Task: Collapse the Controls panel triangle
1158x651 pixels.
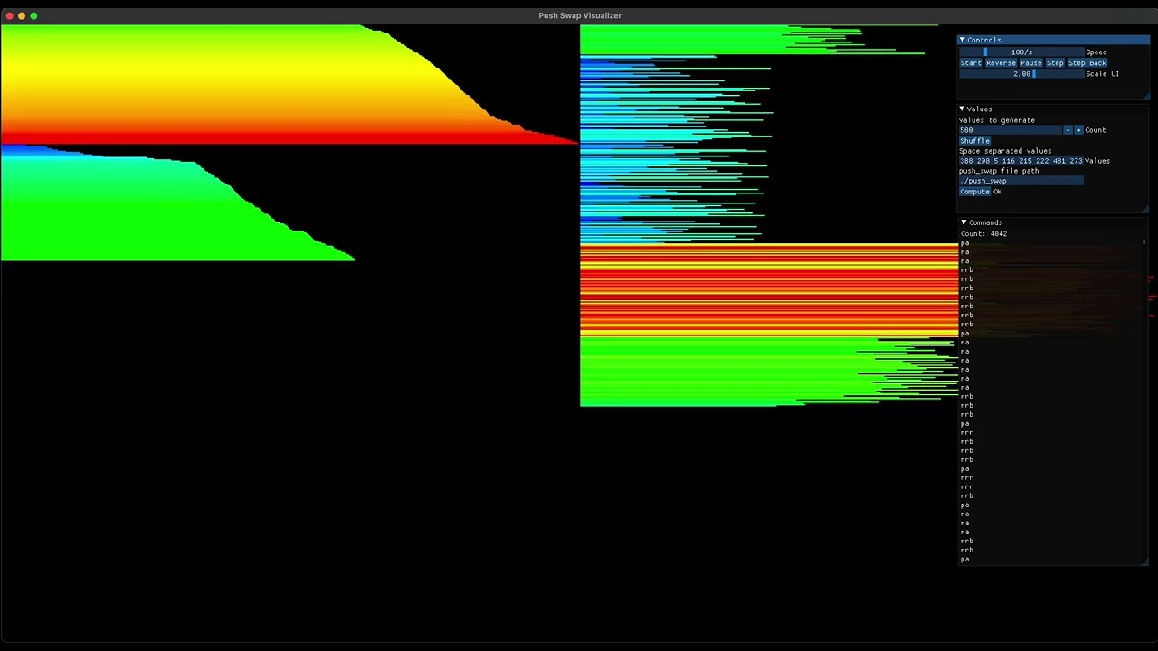Action: pyautogui.click(x=963, y=40)
